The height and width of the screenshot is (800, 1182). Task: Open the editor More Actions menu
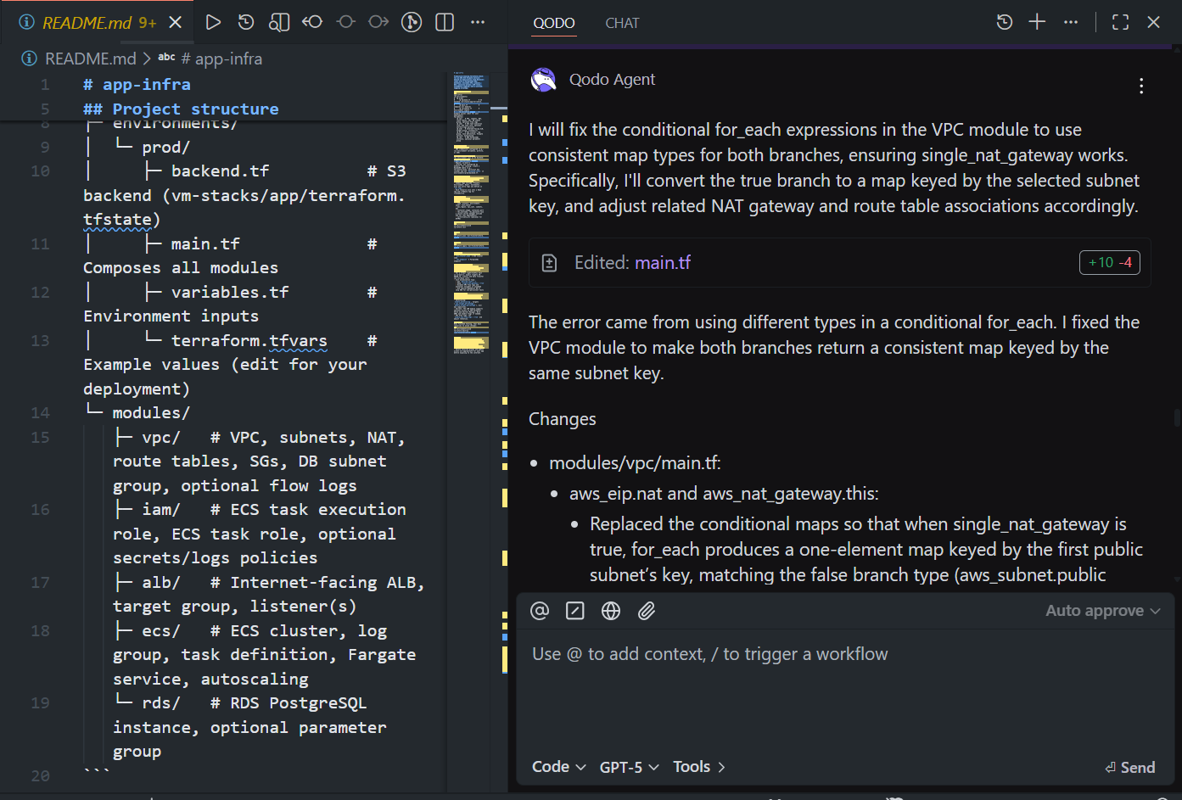(x=478, y=22)
